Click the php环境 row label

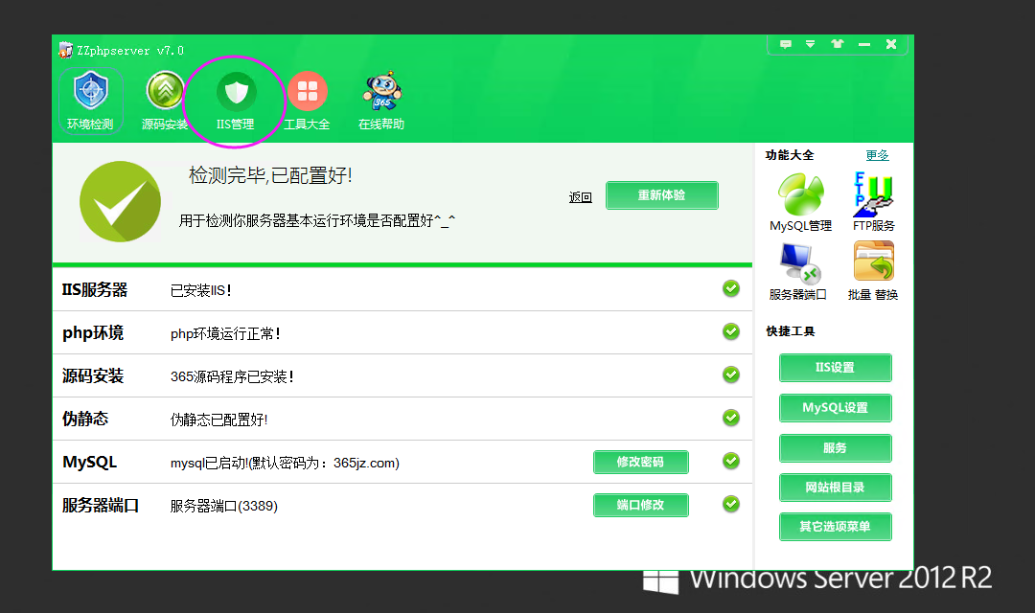tap(93, 333)
